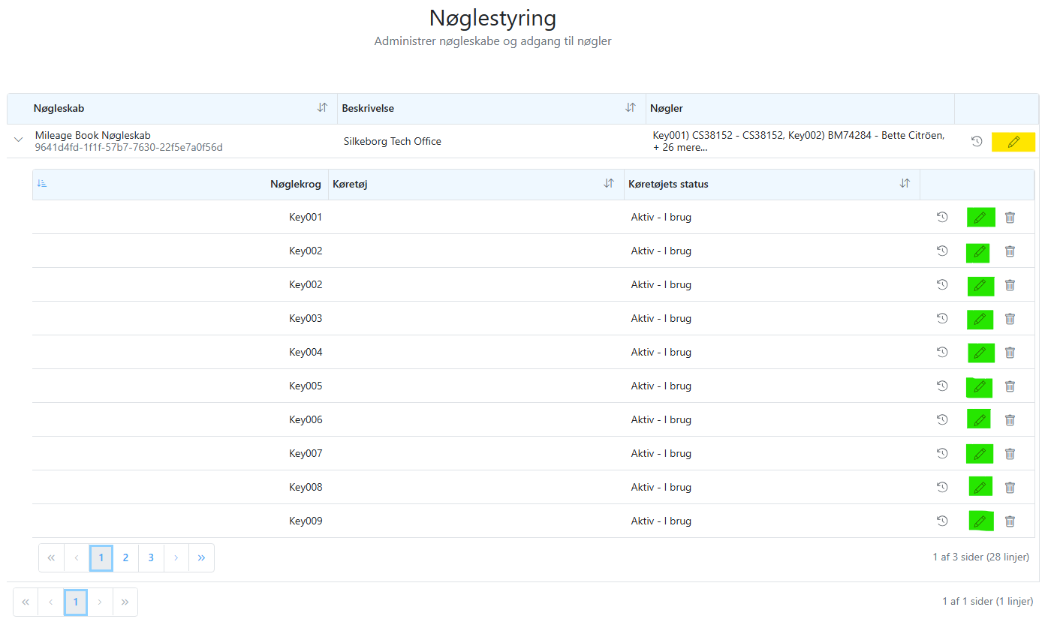Edit the Key006 entry

(979, 420)
